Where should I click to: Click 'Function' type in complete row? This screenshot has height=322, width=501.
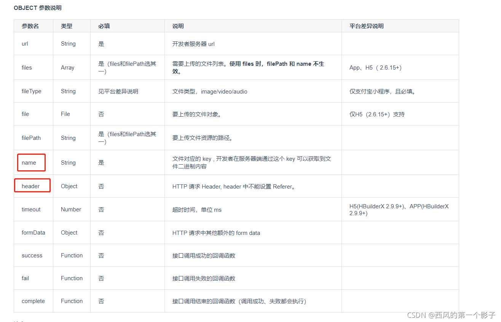click(x=72, y=301)
